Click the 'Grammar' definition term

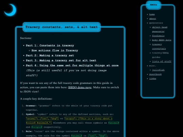click(30, 106)
